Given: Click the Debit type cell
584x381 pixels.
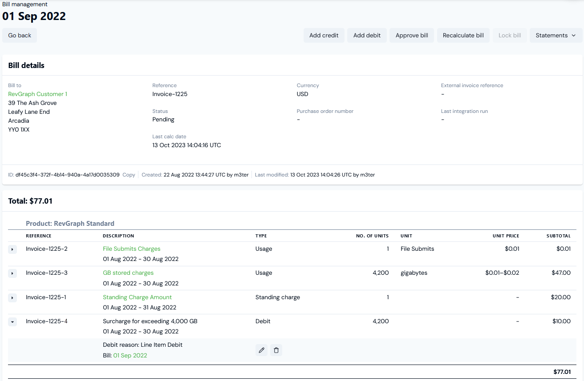Looking at the screenshot, I should click(x=263, y=321).
